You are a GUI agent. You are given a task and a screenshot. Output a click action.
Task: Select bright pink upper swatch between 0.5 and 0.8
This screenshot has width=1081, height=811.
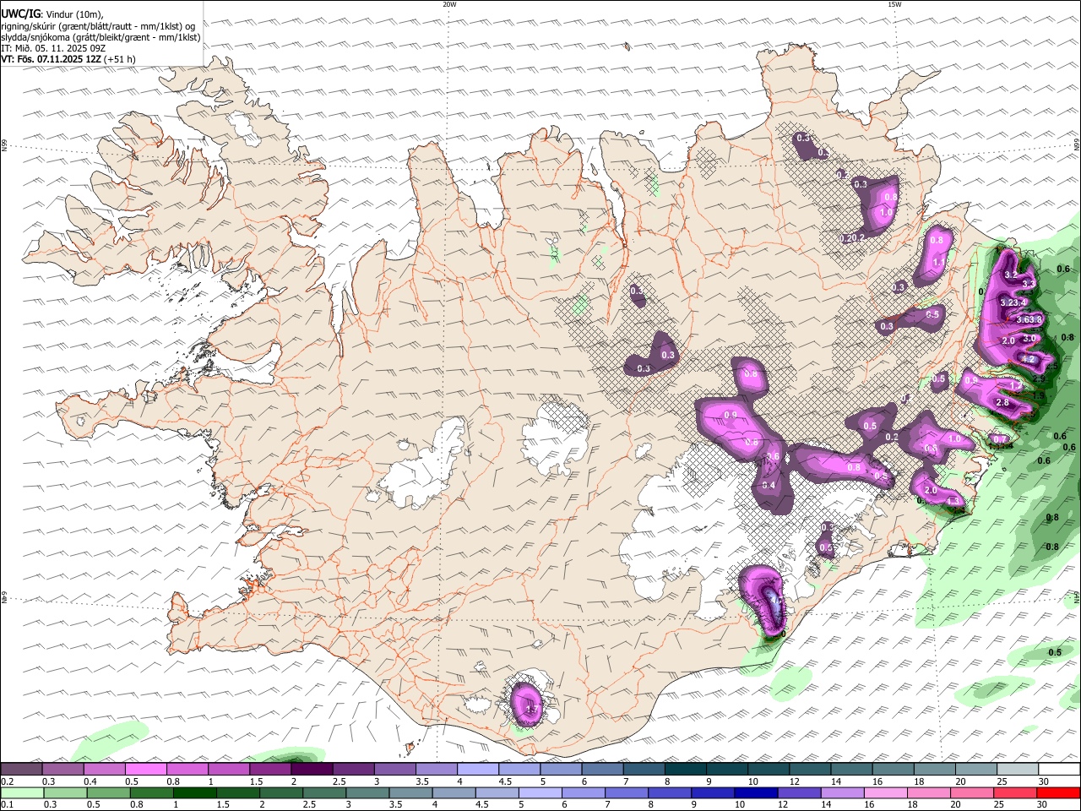[146, 769]
